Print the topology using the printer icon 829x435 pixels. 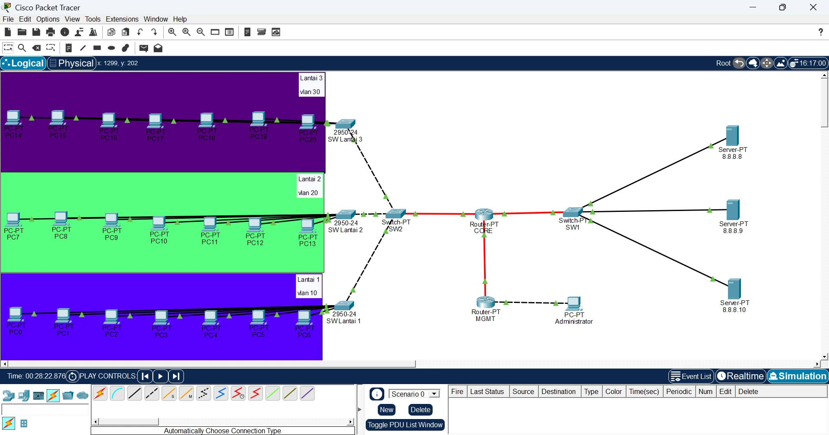click(51, 32)
